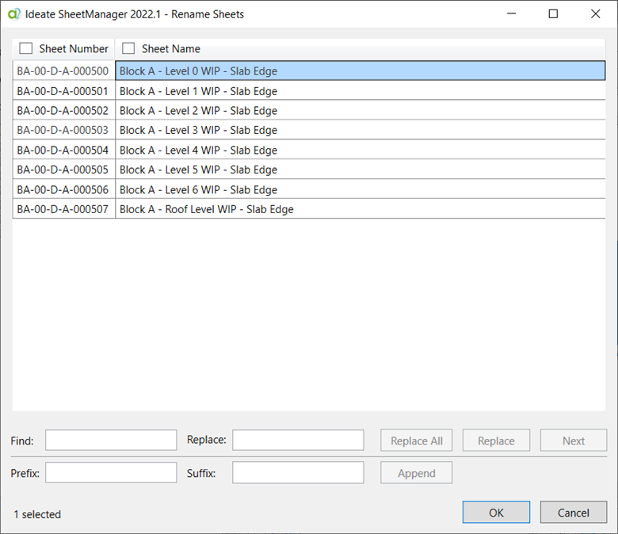This screenshot has width=618, height=534.
Task: Click the Sheet Name column header label
Action: 171,49
